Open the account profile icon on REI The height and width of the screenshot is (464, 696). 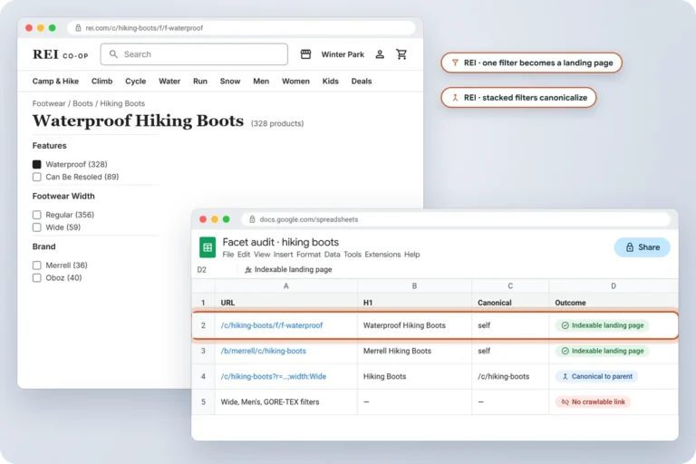pos(380,54)
